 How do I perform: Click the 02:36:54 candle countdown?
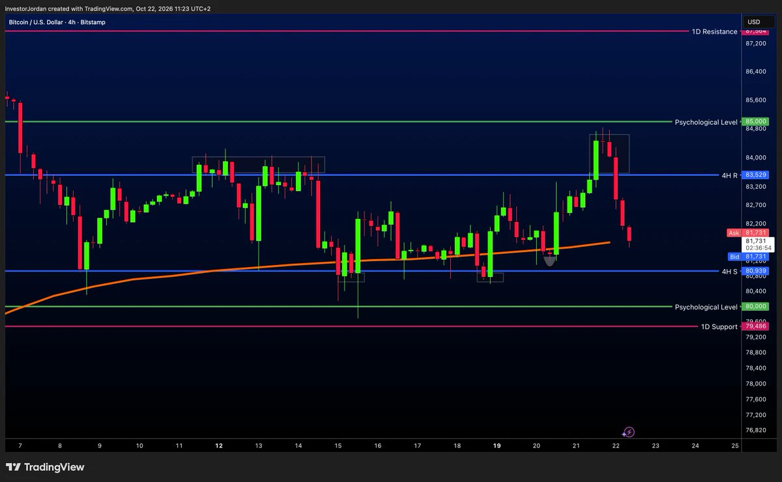(x=758, y=248)
